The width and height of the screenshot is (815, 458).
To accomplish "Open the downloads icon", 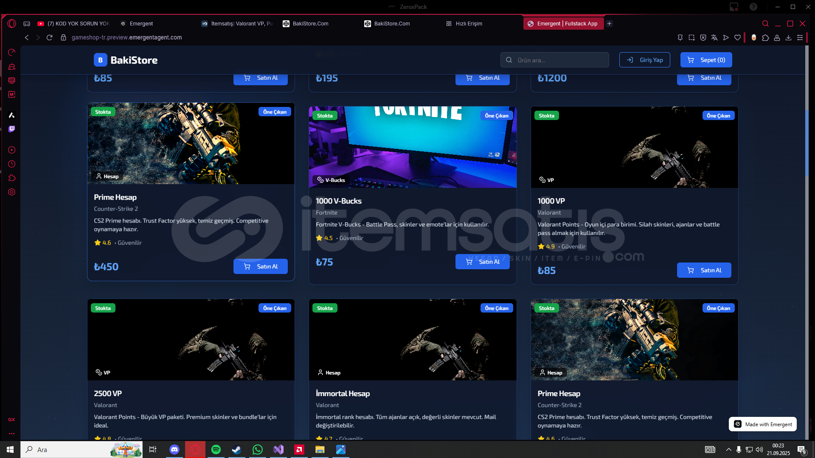I will pyautogui.click(x=788, y=37).
